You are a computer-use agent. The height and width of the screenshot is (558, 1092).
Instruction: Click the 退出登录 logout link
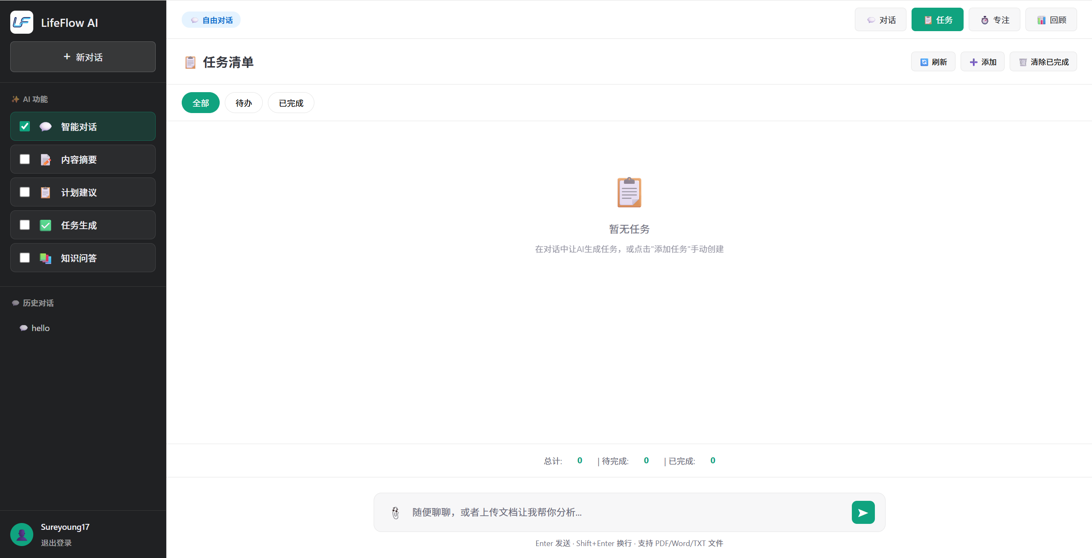pos(56,543)
